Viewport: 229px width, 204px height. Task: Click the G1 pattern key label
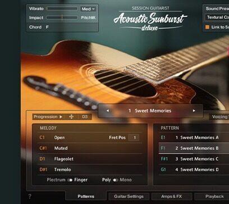163,170
